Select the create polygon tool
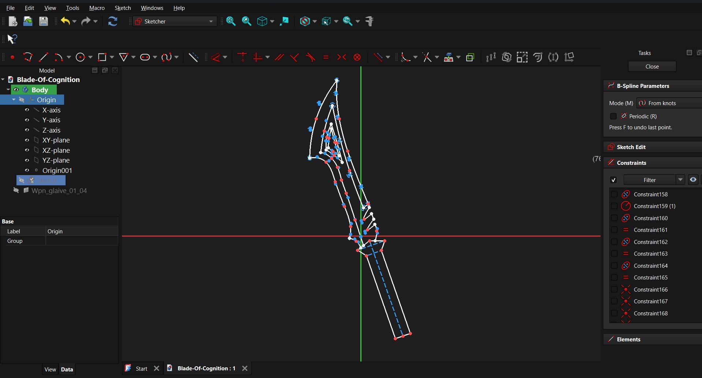702x378 pixels. click(x=124, y=57)
